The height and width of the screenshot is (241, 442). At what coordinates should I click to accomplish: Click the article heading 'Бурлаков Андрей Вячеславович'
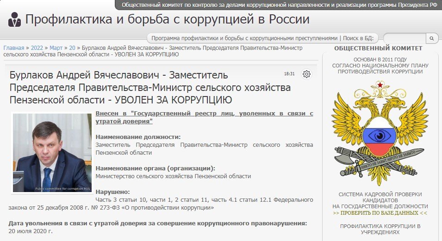tap(150, 87)
